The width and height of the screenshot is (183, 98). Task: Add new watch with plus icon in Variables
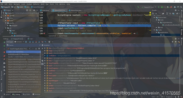coord(42,48)
